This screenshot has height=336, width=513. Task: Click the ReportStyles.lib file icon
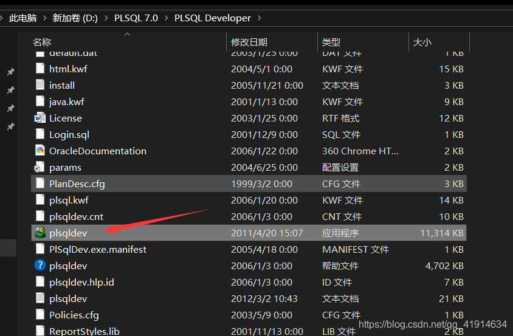pyautogui.click(x=40, y=331)
